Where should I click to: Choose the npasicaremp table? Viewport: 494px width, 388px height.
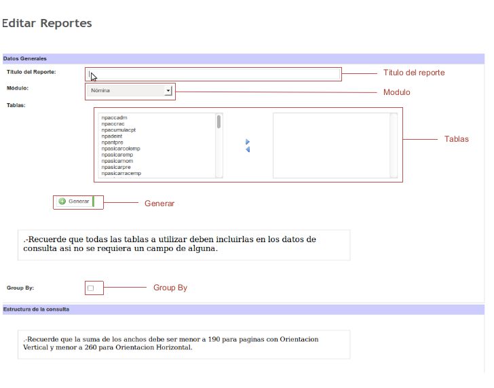pyautogui.click(x=117, y=155)
